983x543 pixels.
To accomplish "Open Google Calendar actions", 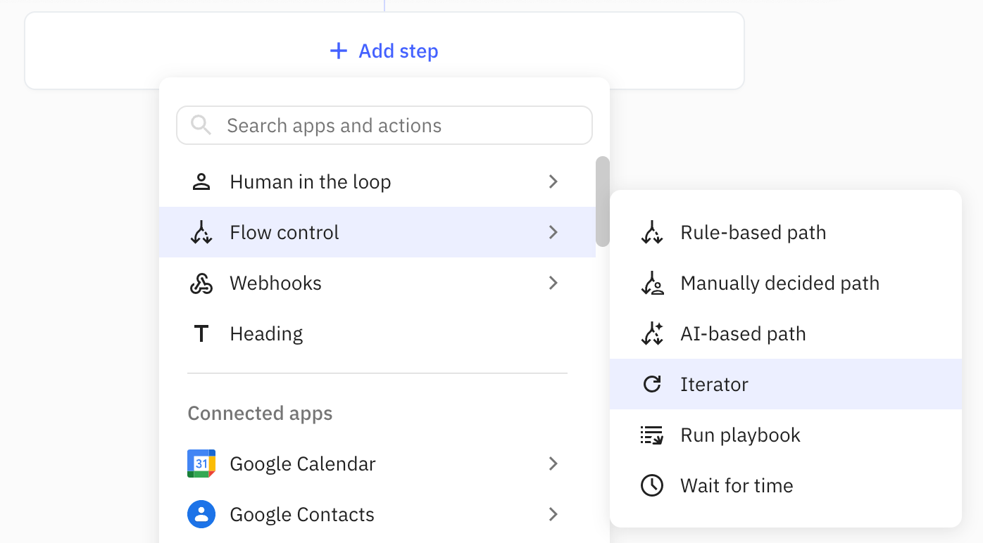I will [377, 464].
